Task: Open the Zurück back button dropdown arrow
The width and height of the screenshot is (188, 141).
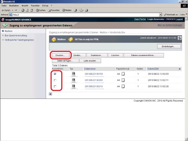Action: (12, 10)
